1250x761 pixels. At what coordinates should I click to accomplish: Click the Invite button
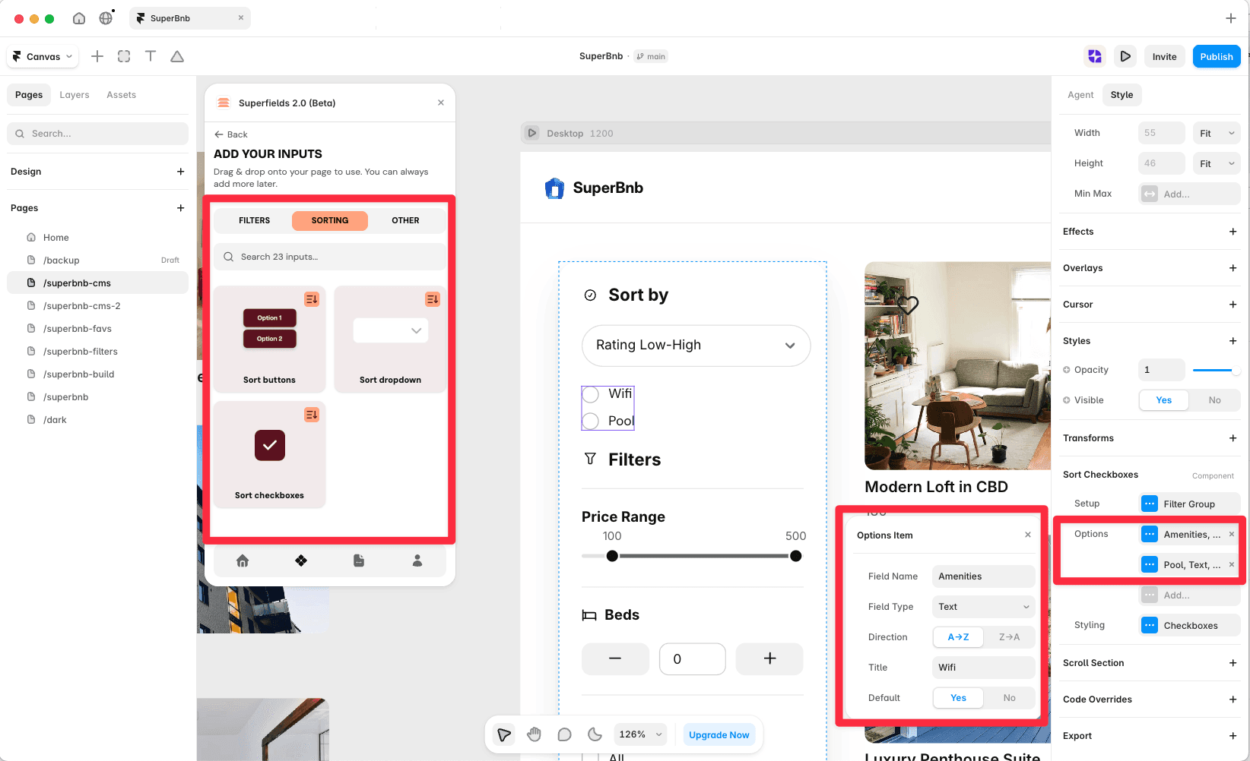(1164, 56)
